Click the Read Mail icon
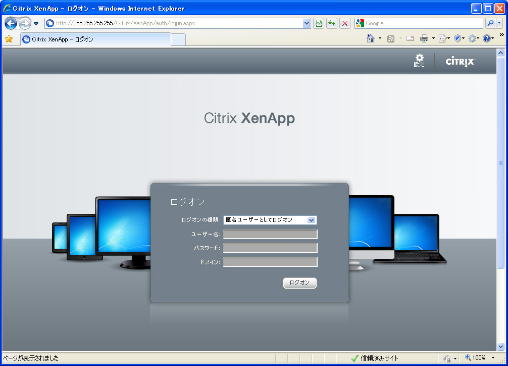This screenshot has width=508, height=366. (410, 38)
